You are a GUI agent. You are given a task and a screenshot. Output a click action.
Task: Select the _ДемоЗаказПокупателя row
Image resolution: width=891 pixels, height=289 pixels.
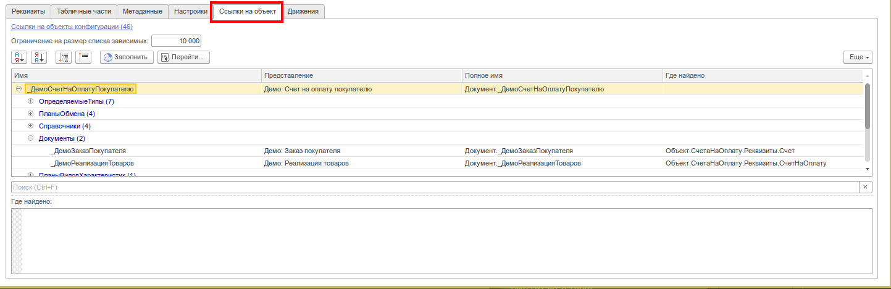pyautogui.click(x=437, y=151)
